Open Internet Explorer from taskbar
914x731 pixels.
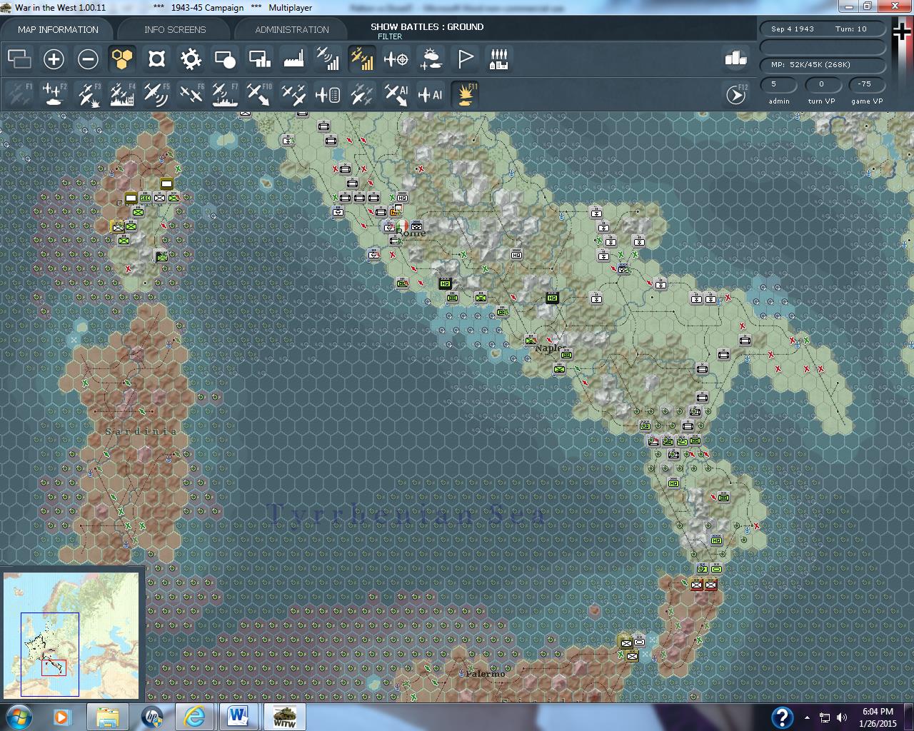pos(194,717)
